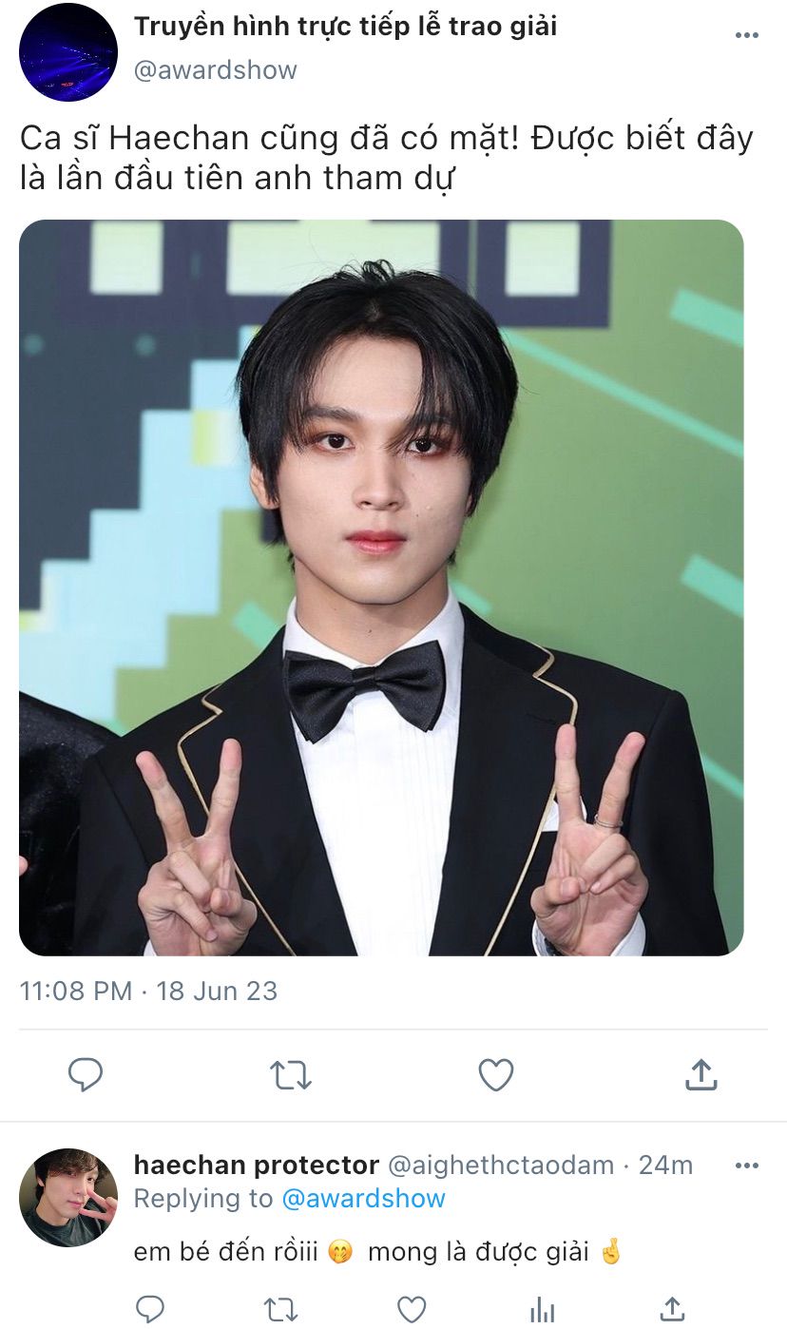The image size is (787, 1329).
Task: Open the @awardshow handle under account name
Action: click(x=216, y=70)
